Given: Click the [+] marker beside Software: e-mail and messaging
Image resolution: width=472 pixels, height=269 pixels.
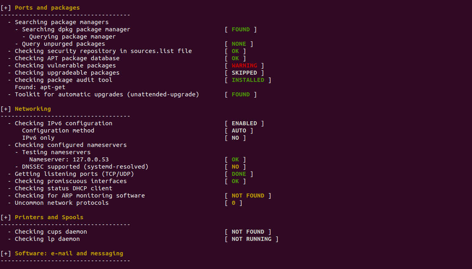Looking at the screenshot, I should click(x=6, y=253).
